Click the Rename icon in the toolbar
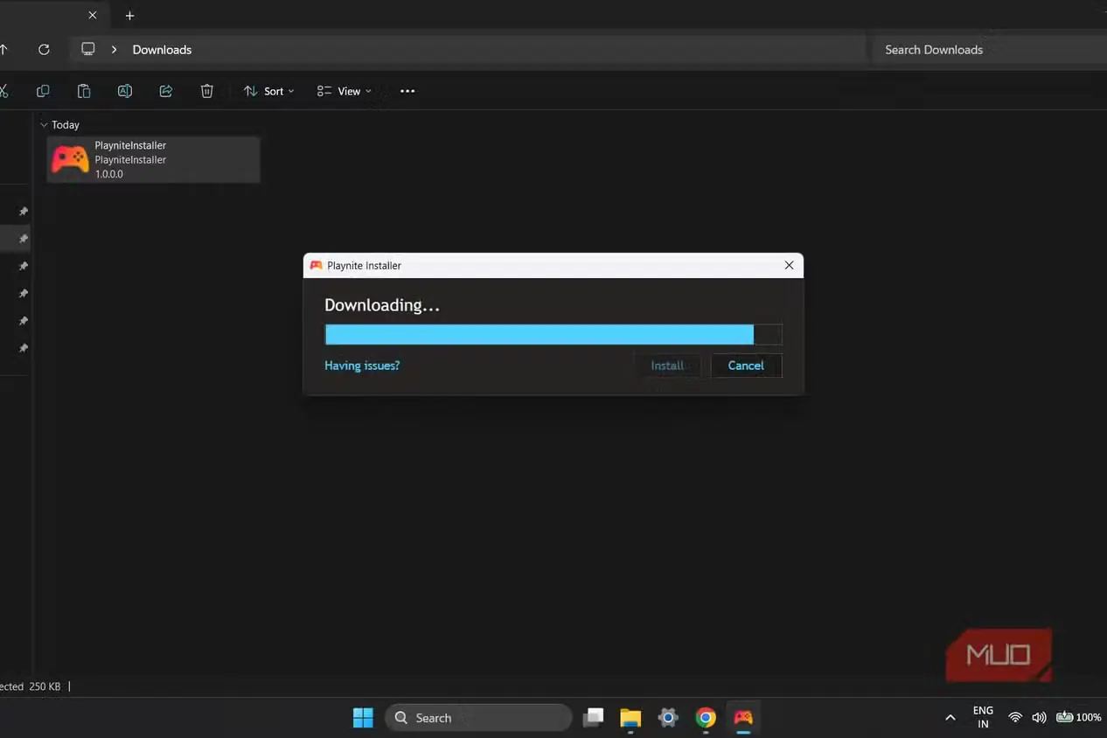This screenshot has width=1107, height=738. [125, 91]
